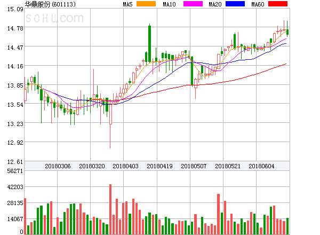Click the red MA60 legend swatch
The width and height of the screenshot is (320, 235).
[x=278, y=4]
